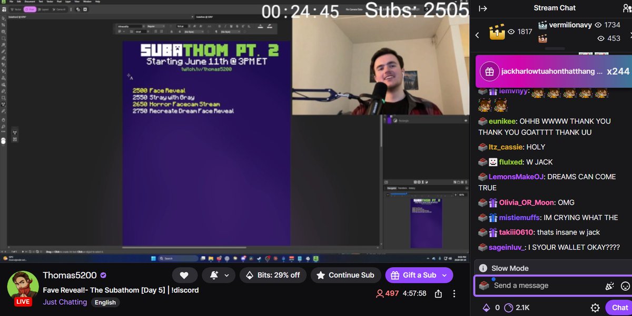Open flulxed's chat profile

coord(510,162)
